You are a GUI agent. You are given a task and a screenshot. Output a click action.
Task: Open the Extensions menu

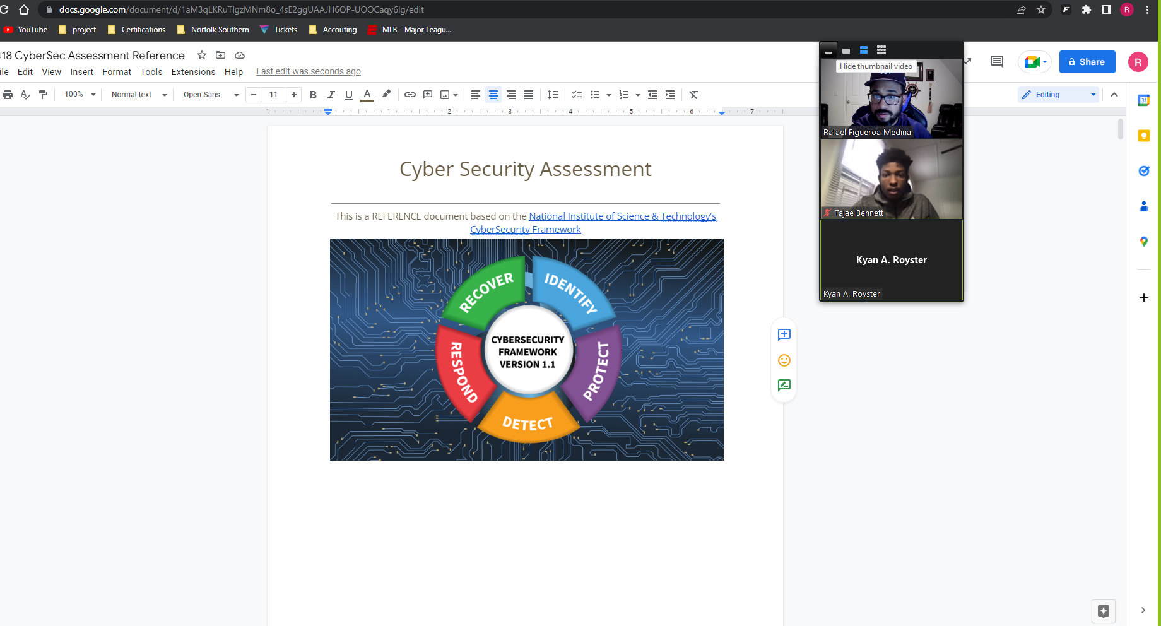tap(194, 72)
